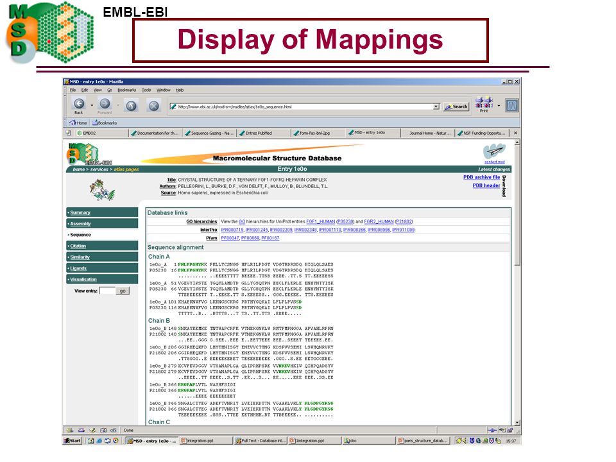Close the current browser tab with X
This screenshot has width=616, height=462.
[x=515, y=133]
